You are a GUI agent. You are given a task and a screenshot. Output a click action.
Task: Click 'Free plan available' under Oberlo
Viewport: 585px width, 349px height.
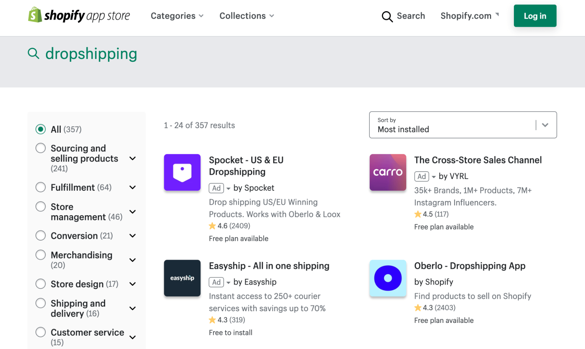point(444,321)
